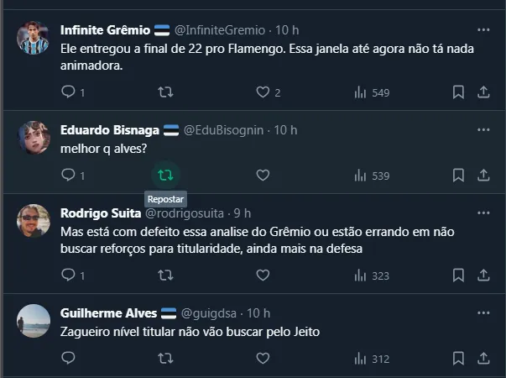Screen dimensions: 506x378
Task: Reply to Eduardo Bisnaga's tweet
Action: 69,175
